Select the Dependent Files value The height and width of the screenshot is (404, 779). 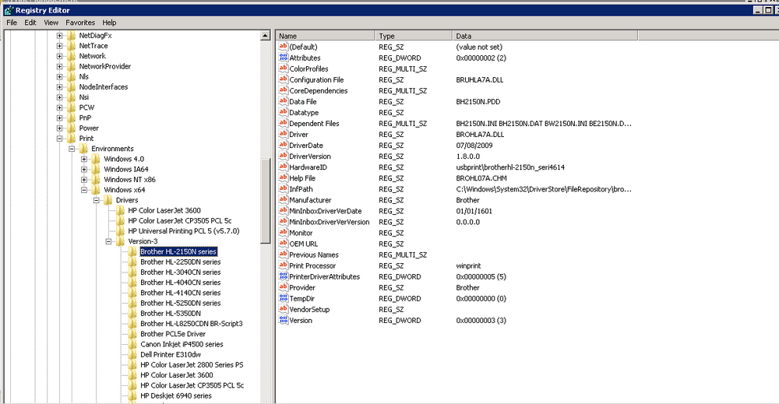(x=314, y=124)
